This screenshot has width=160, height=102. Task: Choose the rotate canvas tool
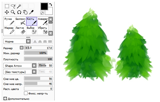pyautogui.click(x=19, y=12)
